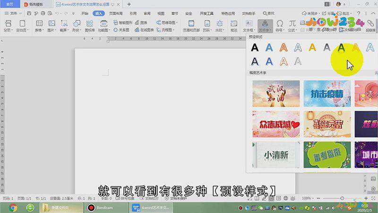Switch to the Start (开始) ribbon tab
This screenshot has width=378, height=213.
point(85,13)
